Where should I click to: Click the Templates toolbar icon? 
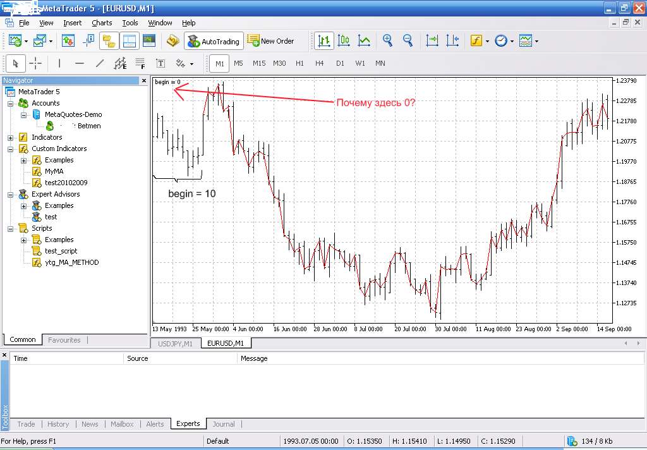click(x=525, y=41)
